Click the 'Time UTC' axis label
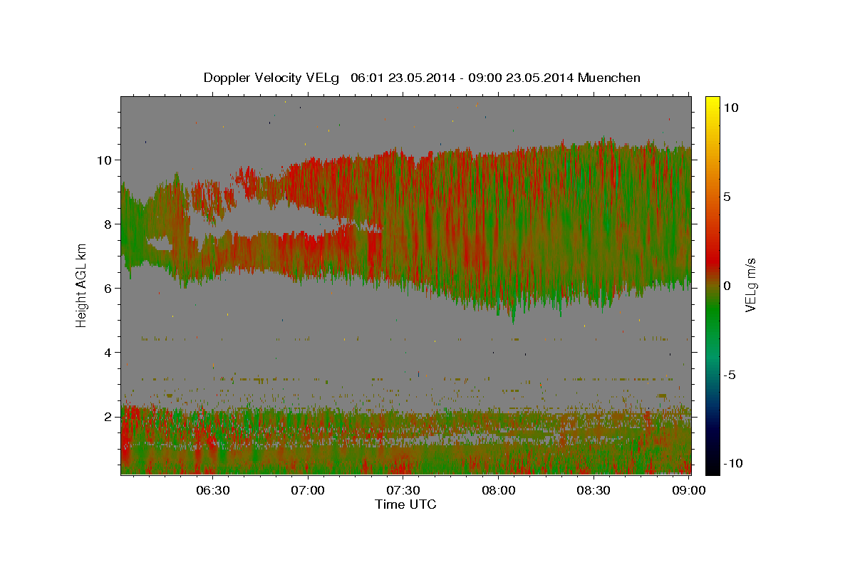This screenshot has width=855, height=570. (405, 504)
